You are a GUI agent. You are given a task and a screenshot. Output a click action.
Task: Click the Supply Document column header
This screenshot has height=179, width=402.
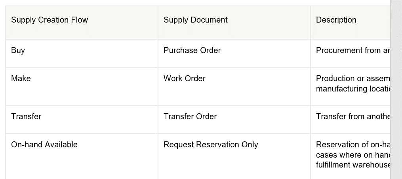coord(196,20)
